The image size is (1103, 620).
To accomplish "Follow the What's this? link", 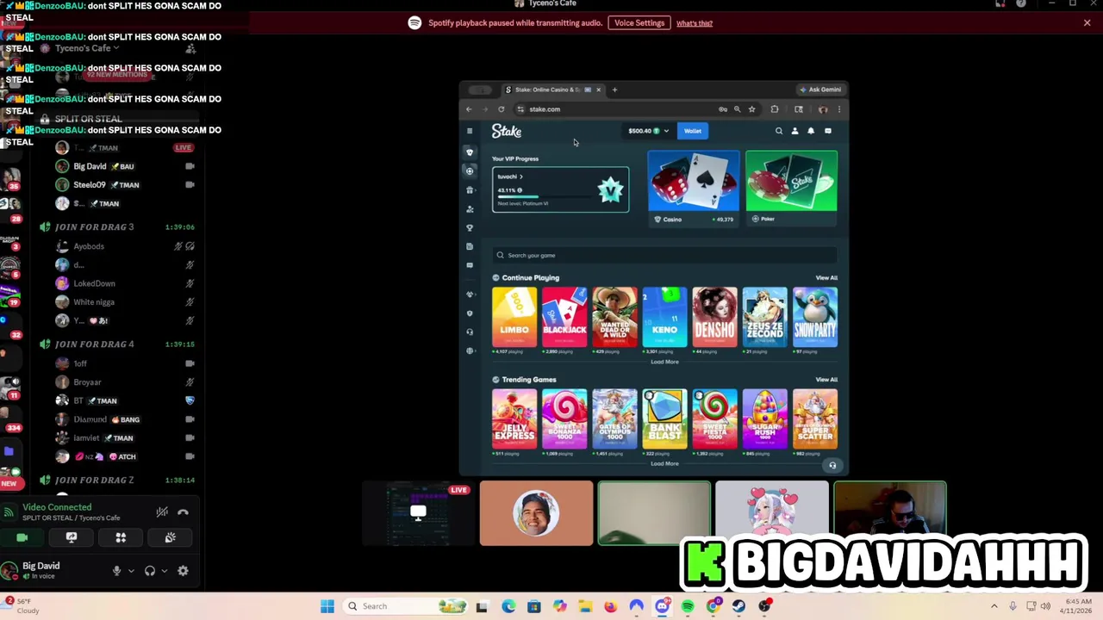I will pos(695,23).
